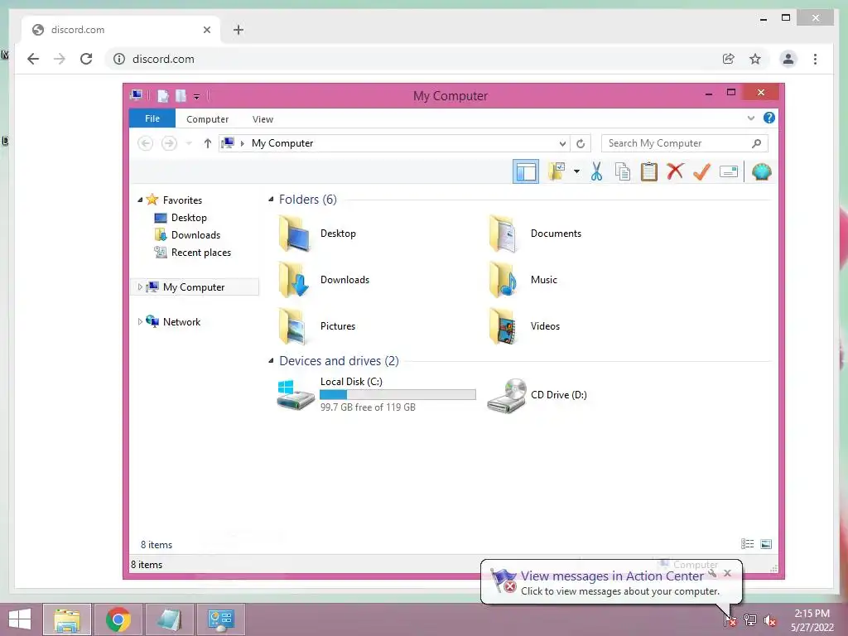Open a new Chrome tab

tap(238, 30)
